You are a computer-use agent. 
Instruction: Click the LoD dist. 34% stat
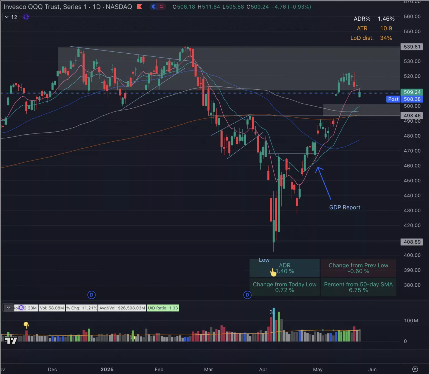pos(371,38)
